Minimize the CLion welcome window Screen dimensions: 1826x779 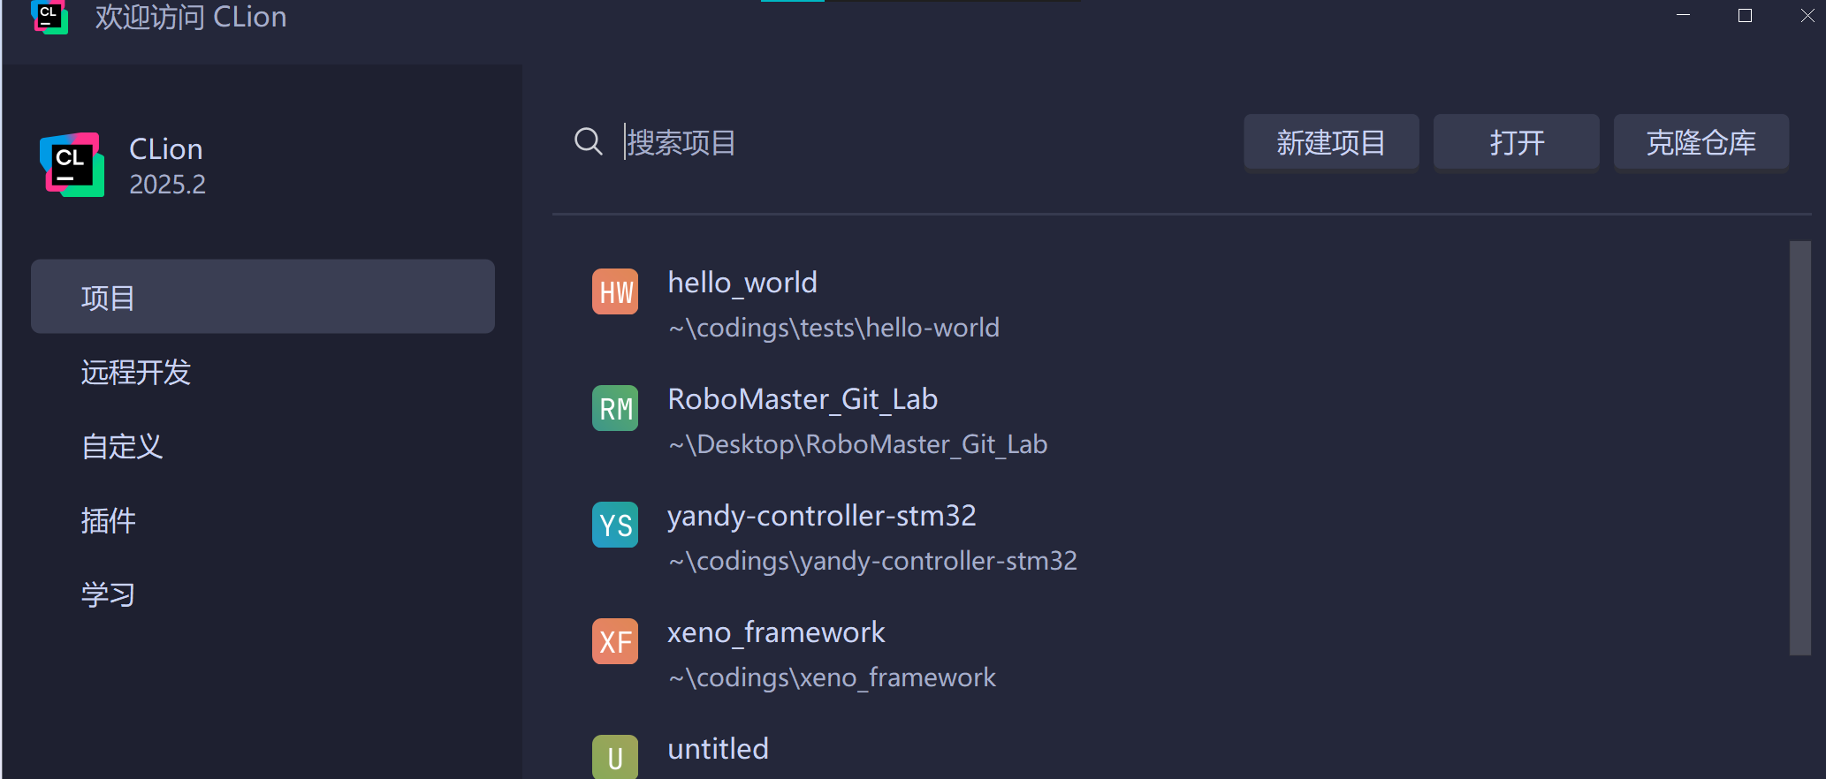(1684, 16)
